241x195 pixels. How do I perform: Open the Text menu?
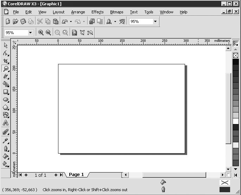134,12
